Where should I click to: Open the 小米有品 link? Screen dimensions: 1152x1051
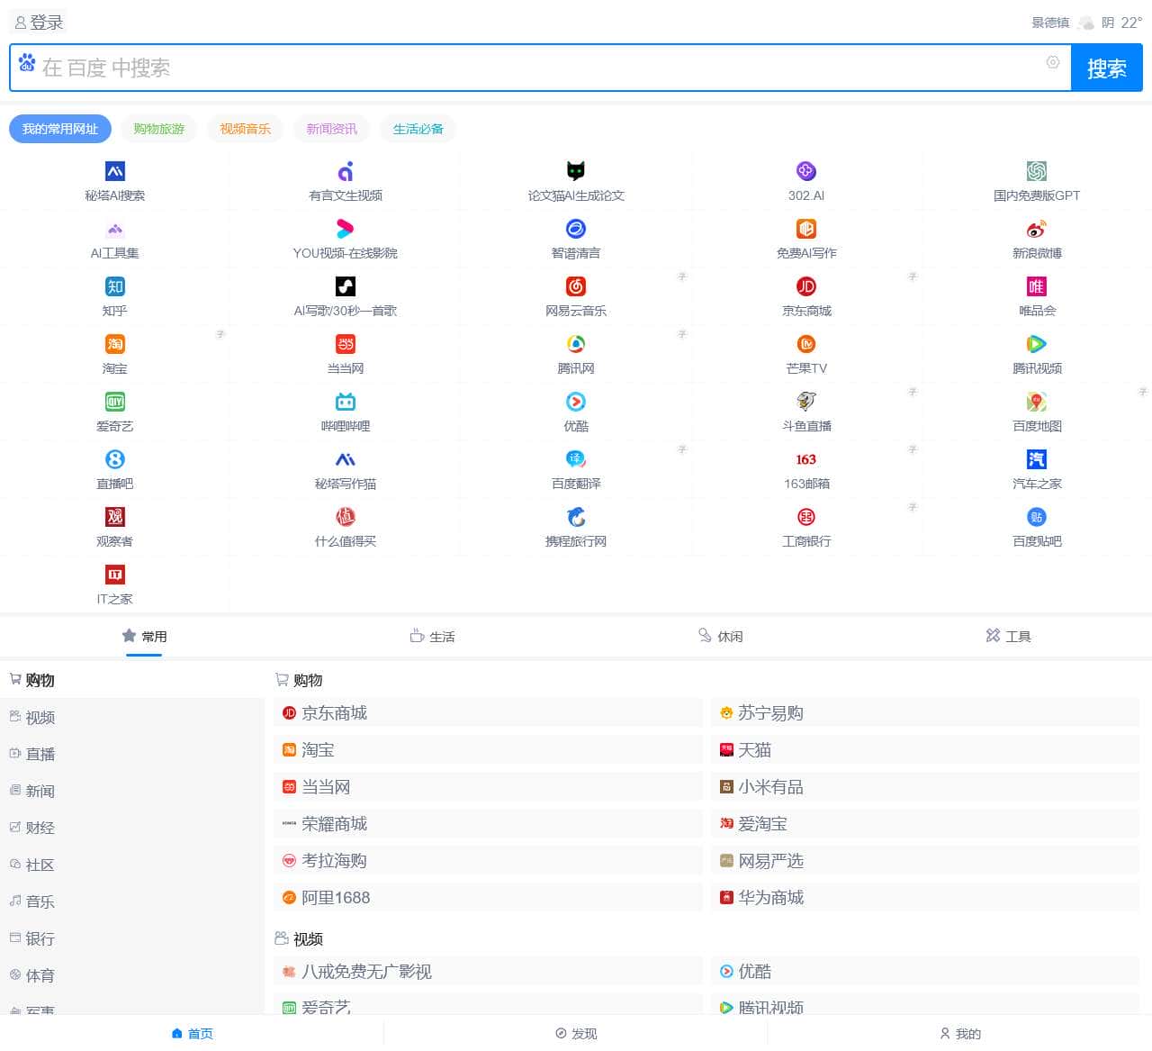925,787
